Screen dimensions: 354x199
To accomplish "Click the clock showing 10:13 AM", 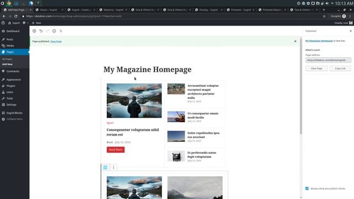I will click(344, 3).
